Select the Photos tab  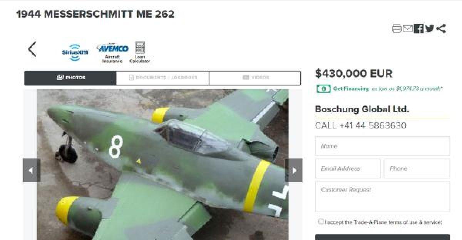(x=70, y=78)
